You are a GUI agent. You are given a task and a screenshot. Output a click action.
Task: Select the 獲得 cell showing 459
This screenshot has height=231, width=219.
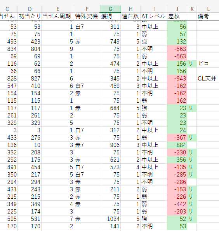pyautogui.click(x=110, y=86)
